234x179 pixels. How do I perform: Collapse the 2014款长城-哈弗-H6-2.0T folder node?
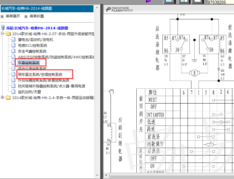tap(2, 33)
